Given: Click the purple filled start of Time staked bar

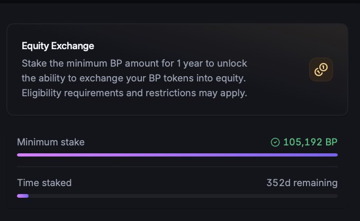Looking at the screenshot, I should (23, 196).
